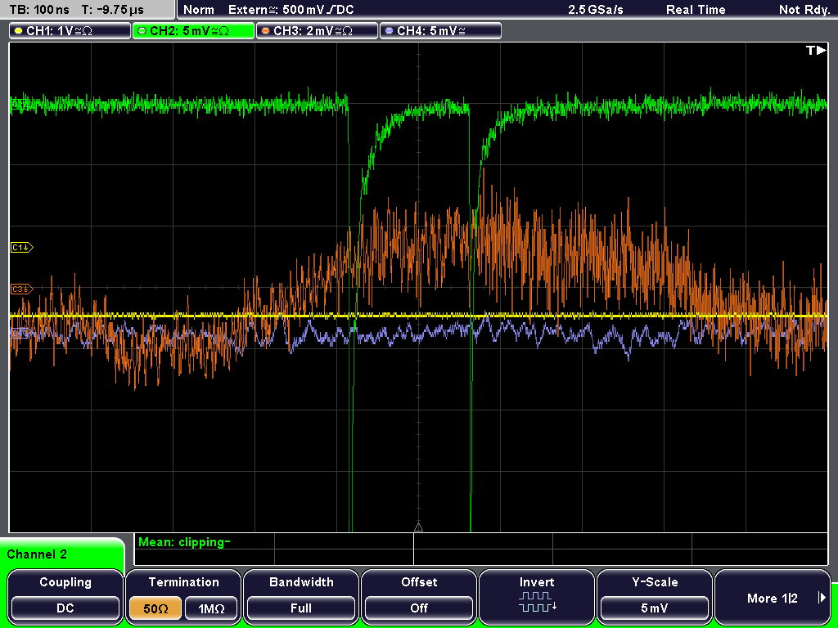
Task: Select the CH4 5mV channel tab
Action: pos(440,31)
